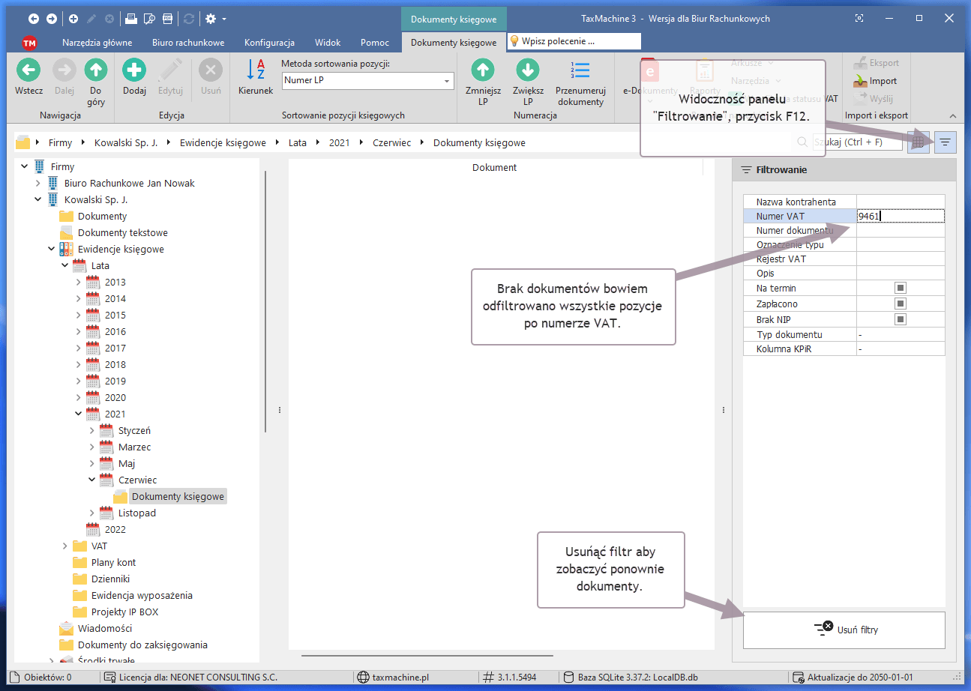Toggle the Filtrowanie panel visibility icon
Image resolution: width=971 pixels, height=691 pixels.
[x=946, y=142]
